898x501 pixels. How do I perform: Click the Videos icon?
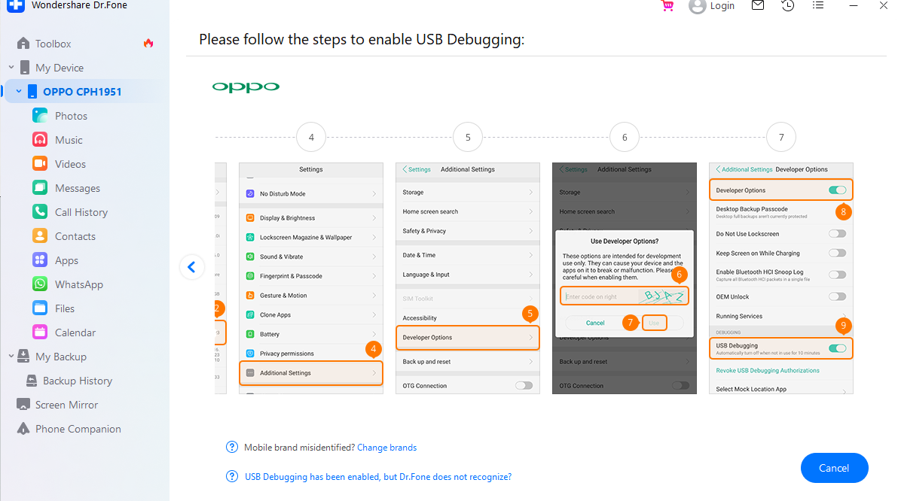[40, 163]
